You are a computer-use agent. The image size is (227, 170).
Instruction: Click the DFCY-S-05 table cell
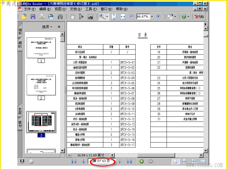[127, 83]
